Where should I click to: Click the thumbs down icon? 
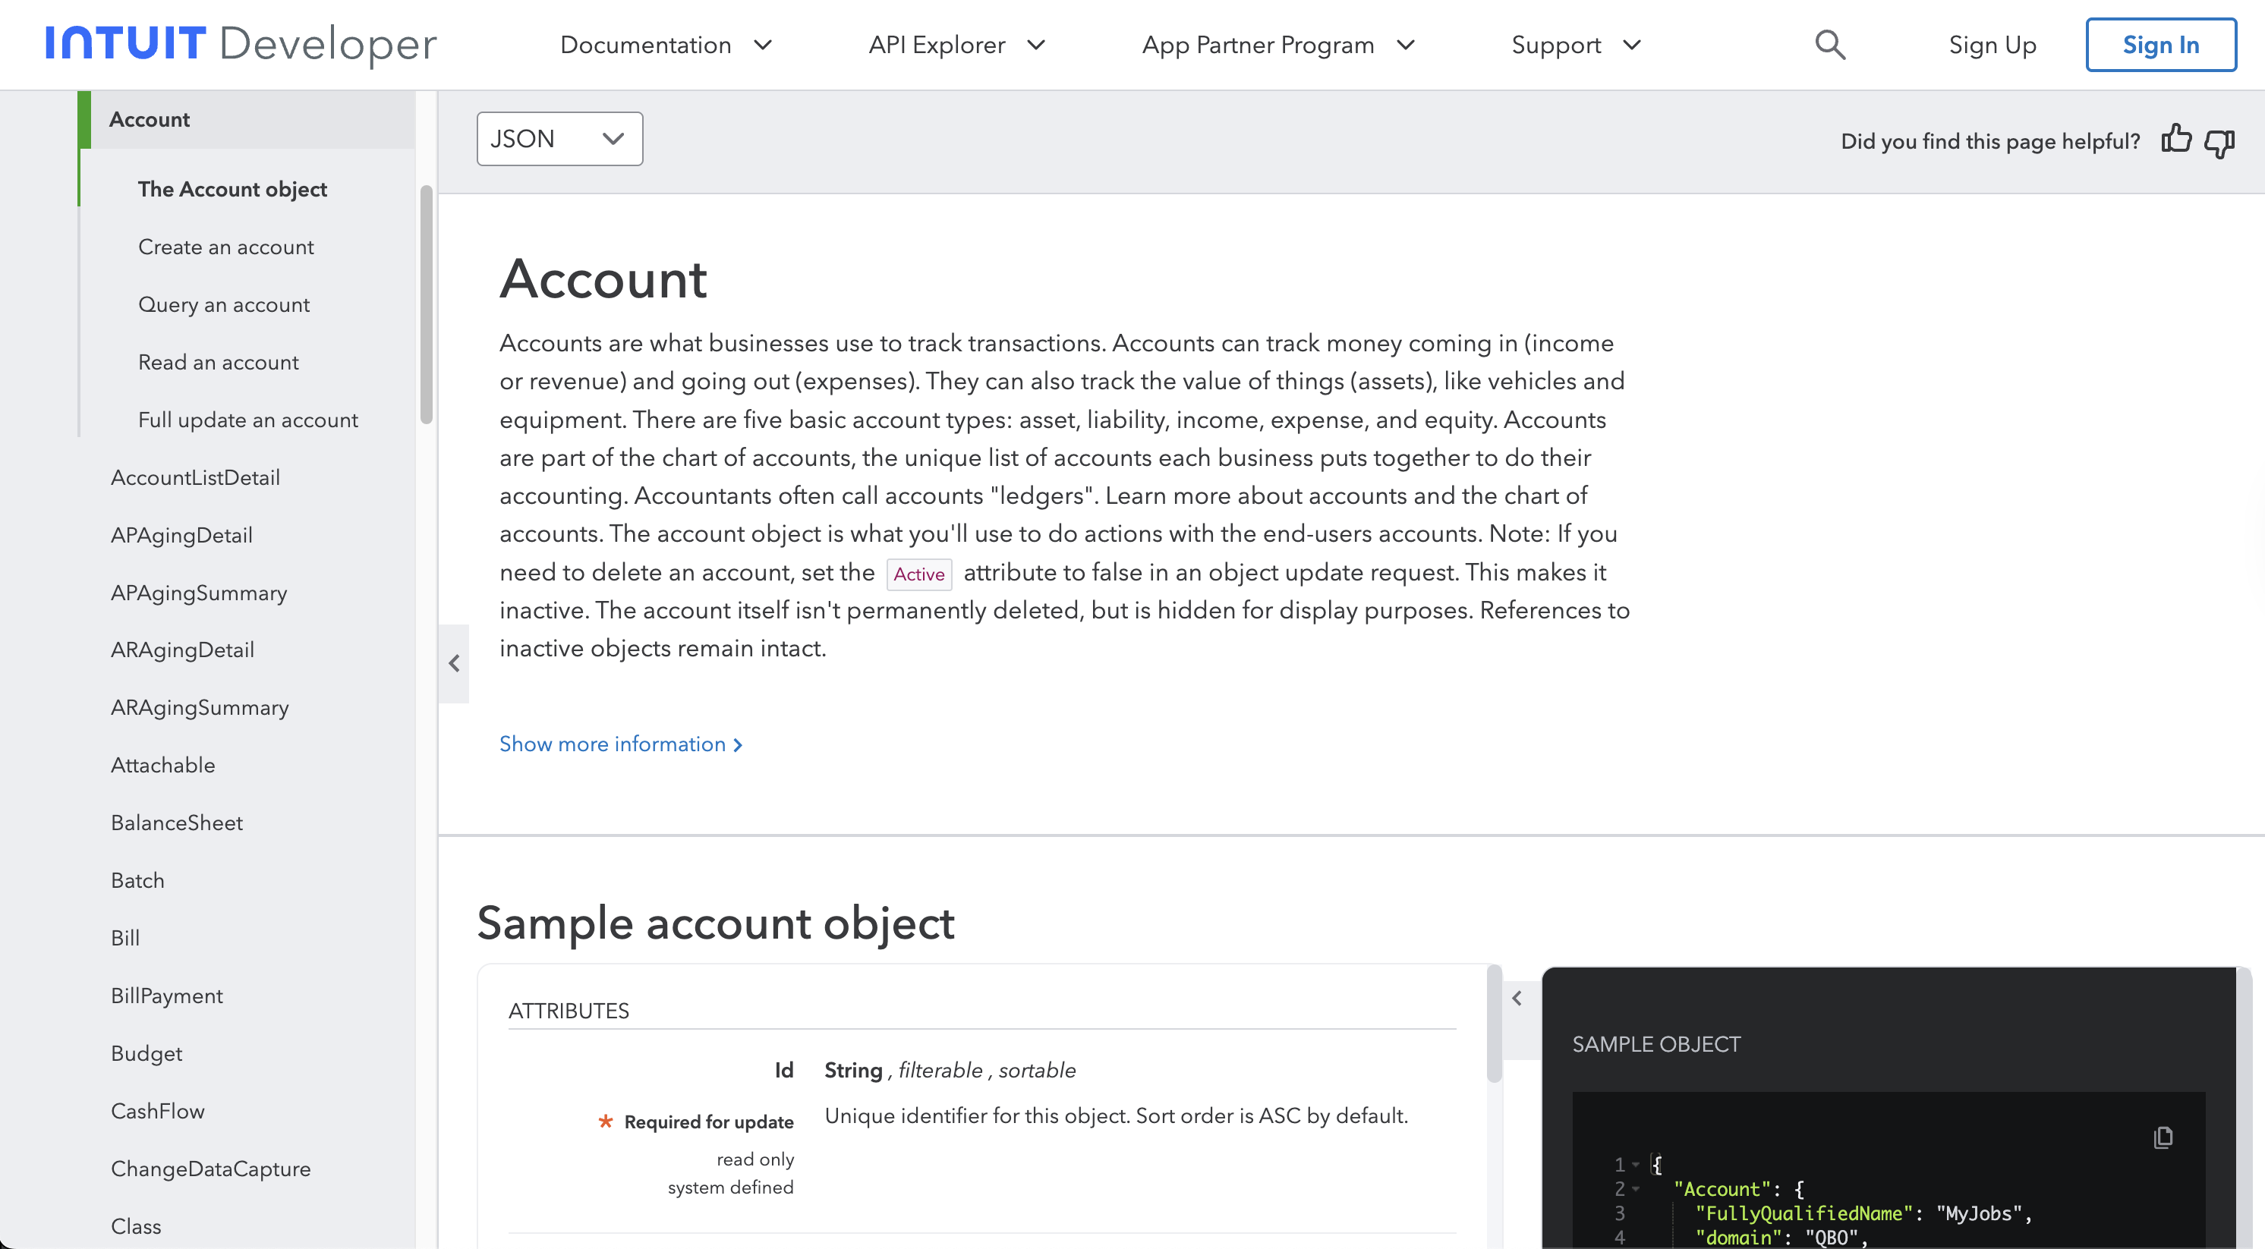tap(2219, 143)
